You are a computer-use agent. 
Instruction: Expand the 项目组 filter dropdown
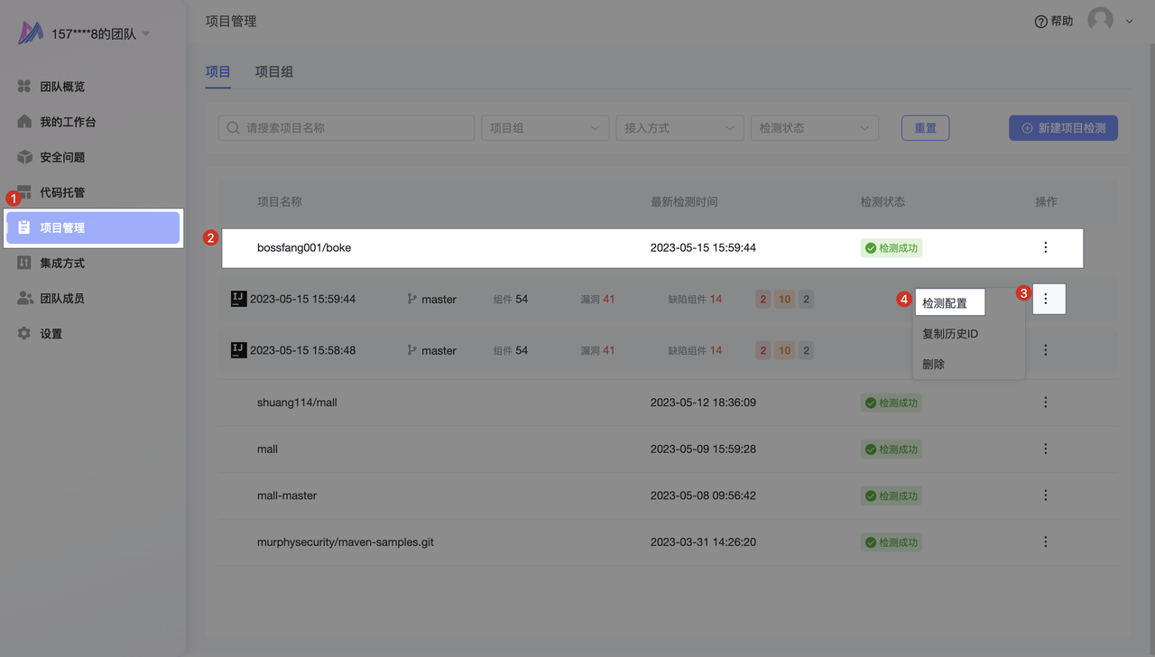coord(545,128)
